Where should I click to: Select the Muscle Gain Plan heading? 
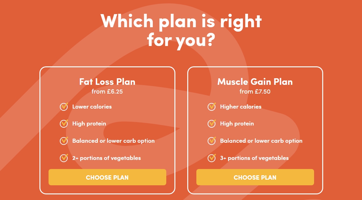tap(255, 82)
